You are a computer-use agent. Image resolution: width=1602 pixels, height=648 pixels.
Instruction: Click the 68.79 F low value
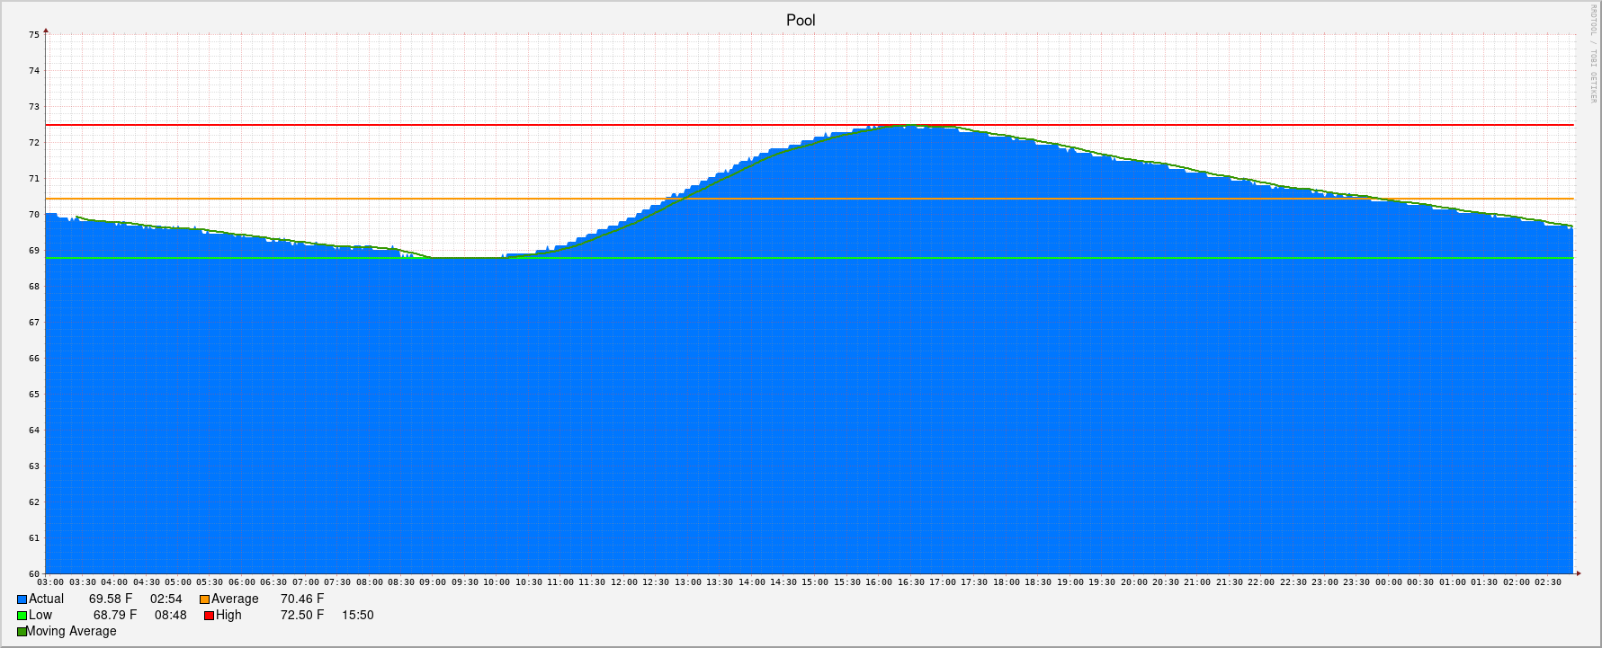pos(115,615)
